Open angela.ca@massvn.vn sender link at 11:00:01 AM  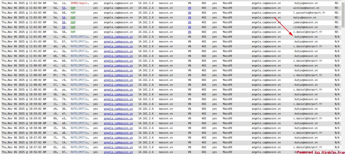118,90
